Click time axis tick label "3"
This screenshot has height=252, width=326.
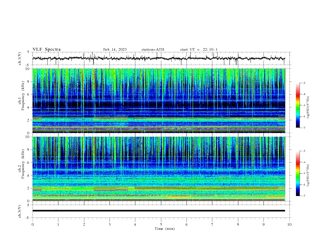(x=109, y=224)
